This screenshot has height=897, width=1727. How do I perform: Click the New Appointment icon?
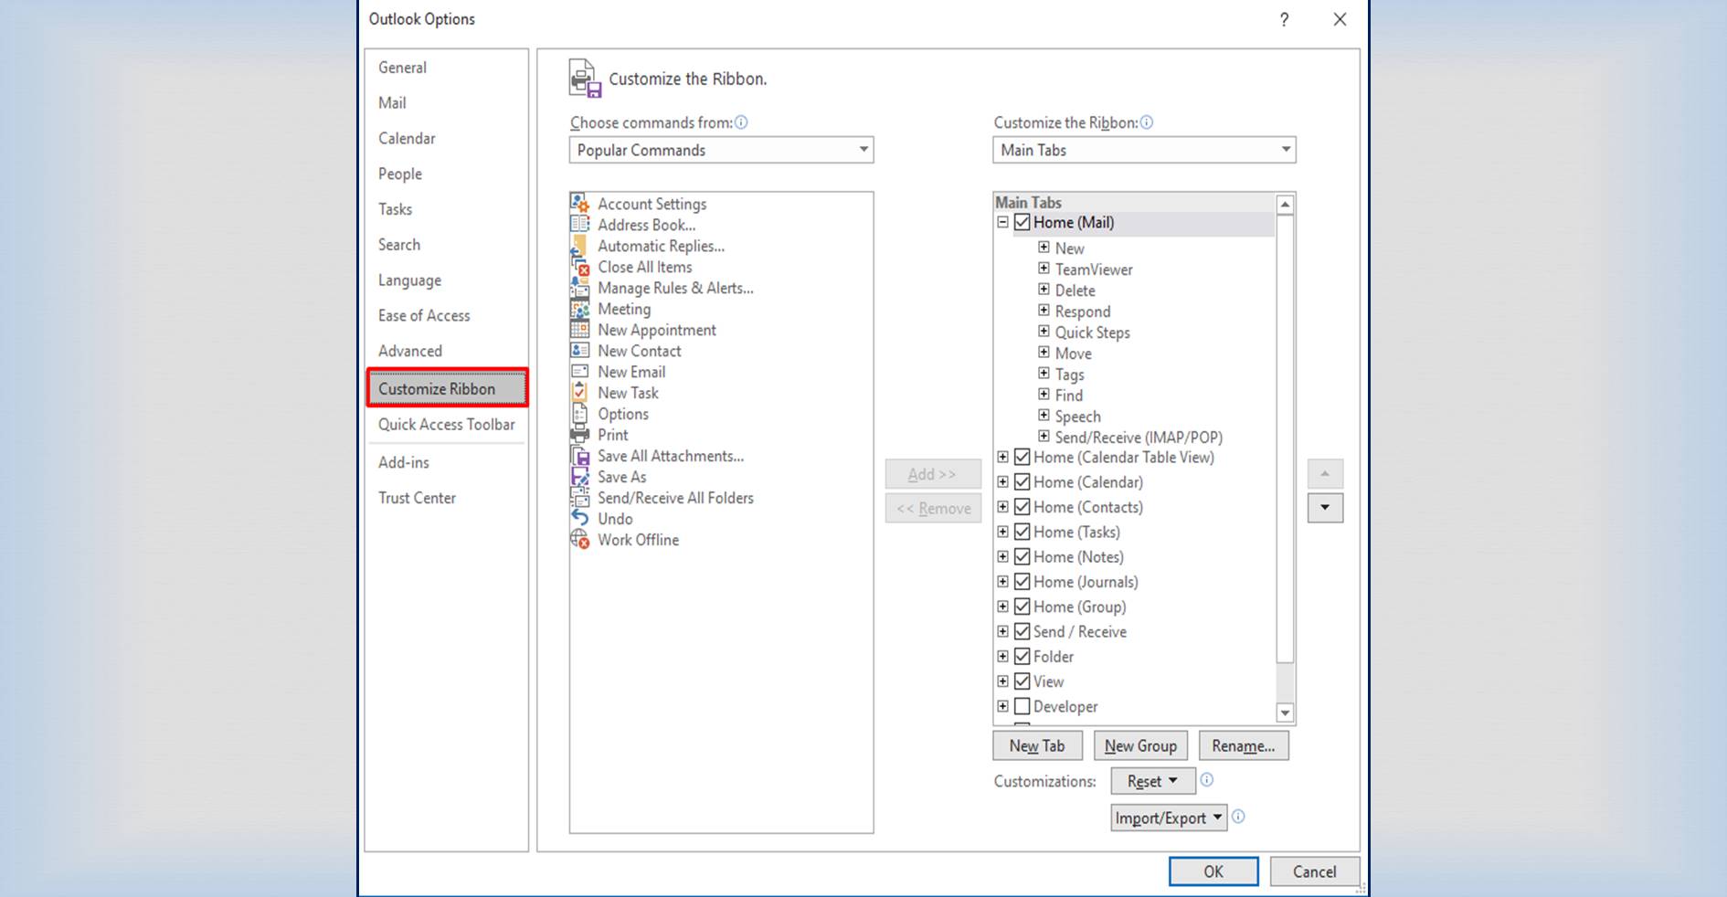(580, 330)
